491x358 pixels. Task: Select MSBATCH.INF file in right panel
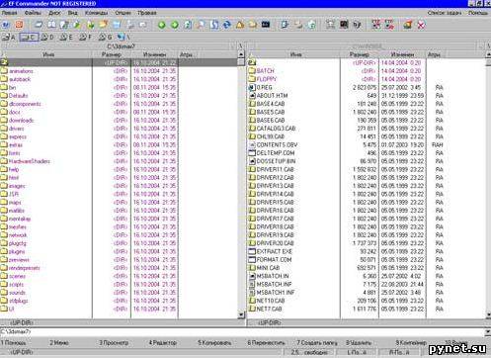pyautogui.click(x=274, y=284)
